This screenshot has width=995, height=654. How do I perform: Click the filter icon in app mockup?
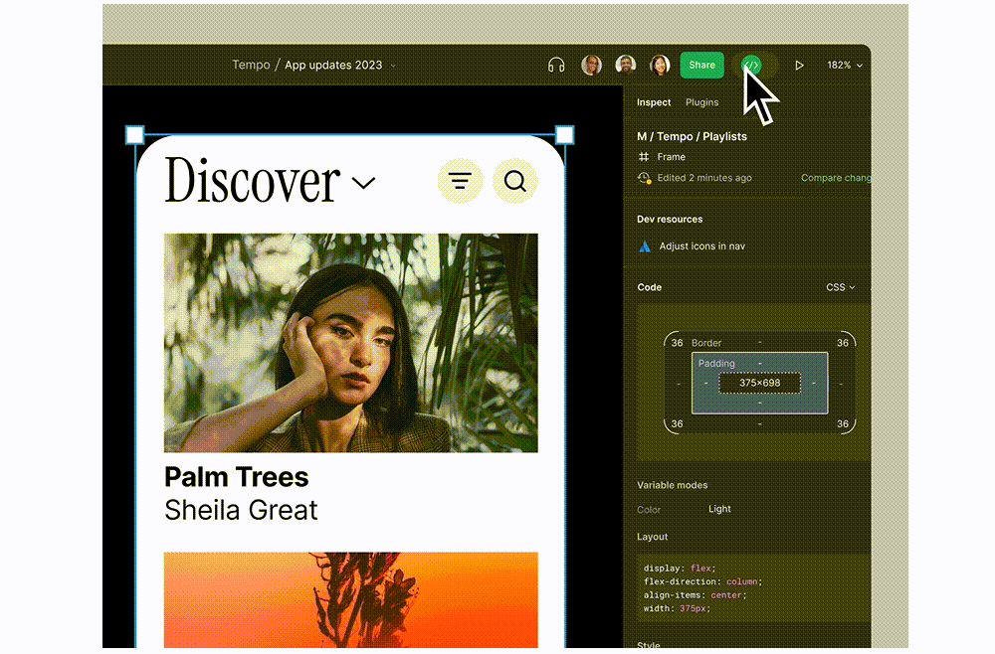460,181
